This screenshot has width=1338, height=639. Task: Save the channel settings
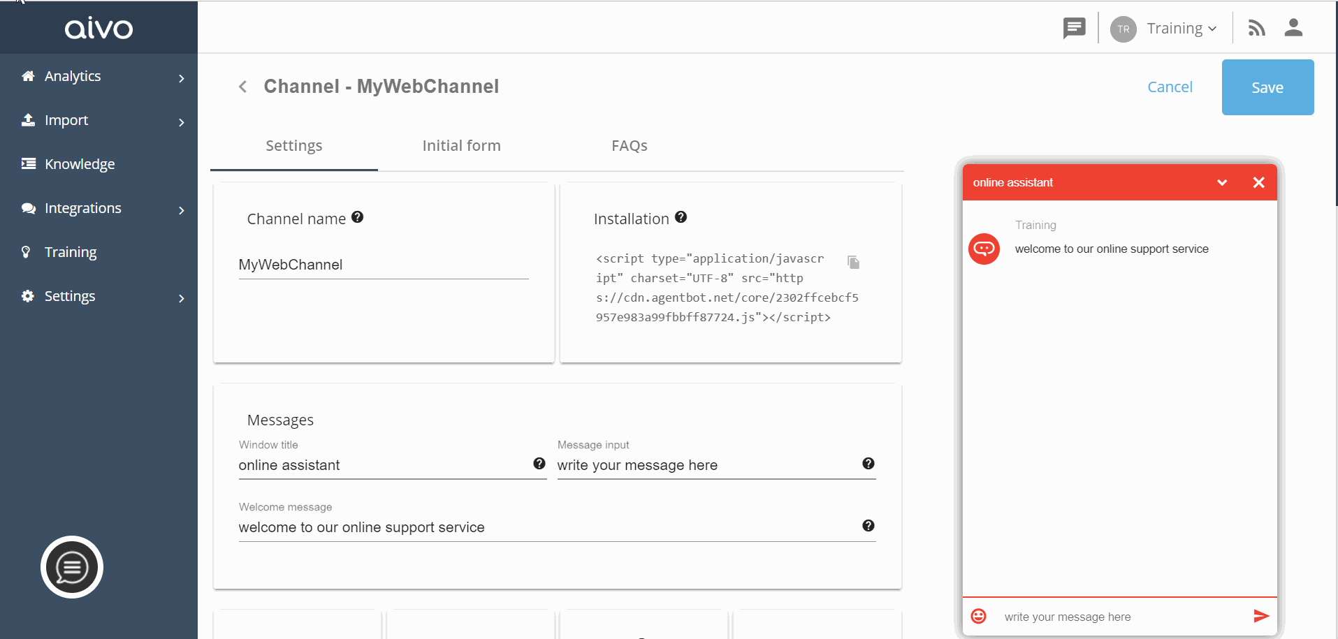coord(1267,87)
